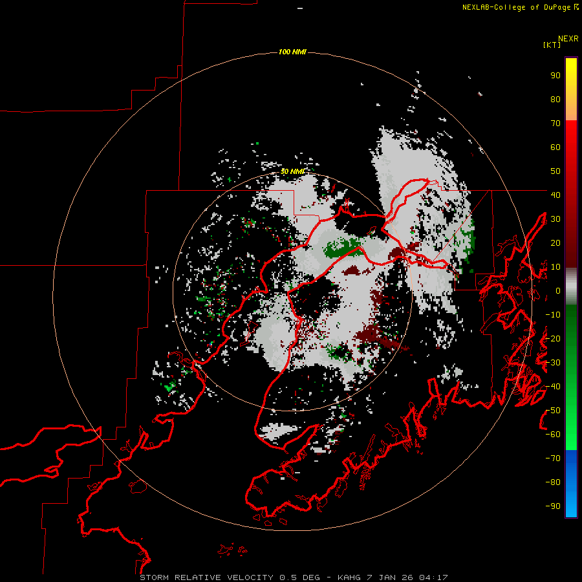This screenshot has height=582, width=582.
Task: Click the [KT] units label
Action: click(x=552, y=45)
